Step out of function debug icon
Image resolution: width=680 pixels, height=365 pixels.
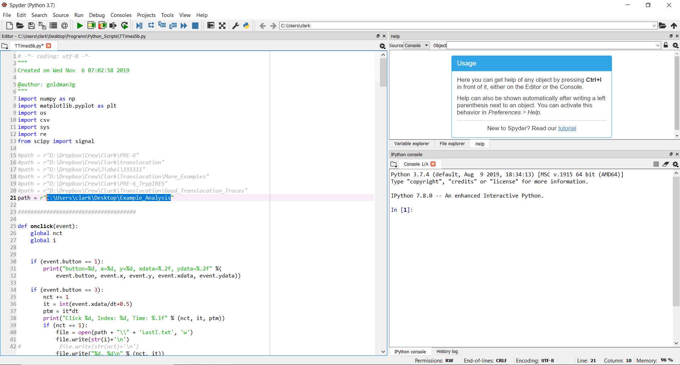click(173, 25)
